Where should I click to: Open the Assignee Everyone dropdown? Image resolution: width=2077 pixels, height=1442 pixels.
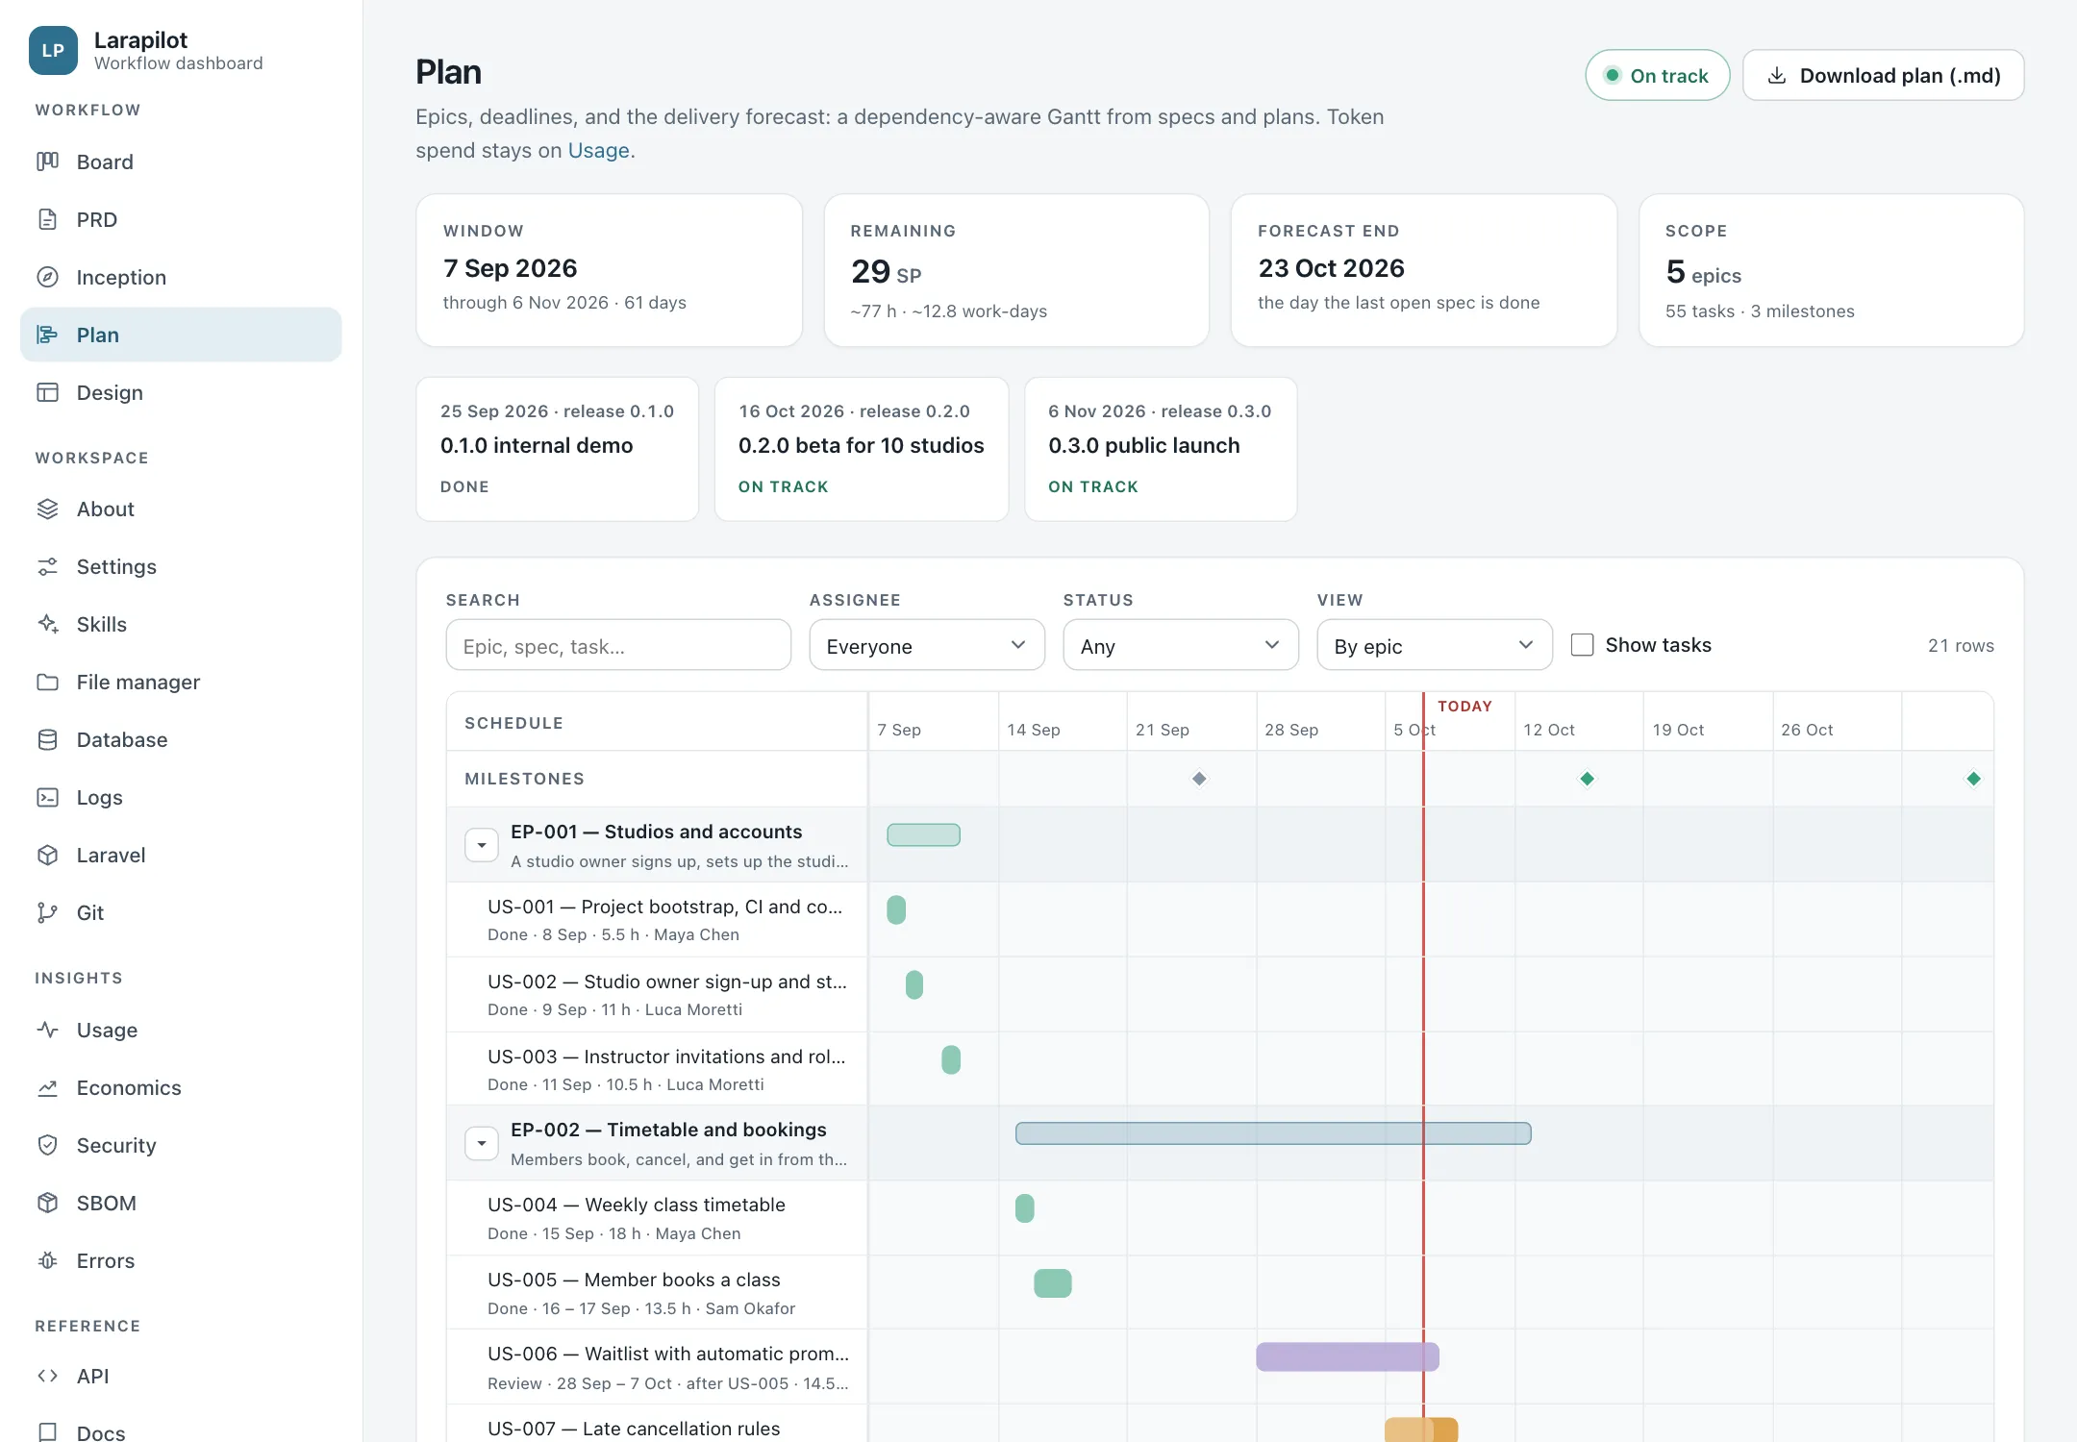(x=926, y=645)
